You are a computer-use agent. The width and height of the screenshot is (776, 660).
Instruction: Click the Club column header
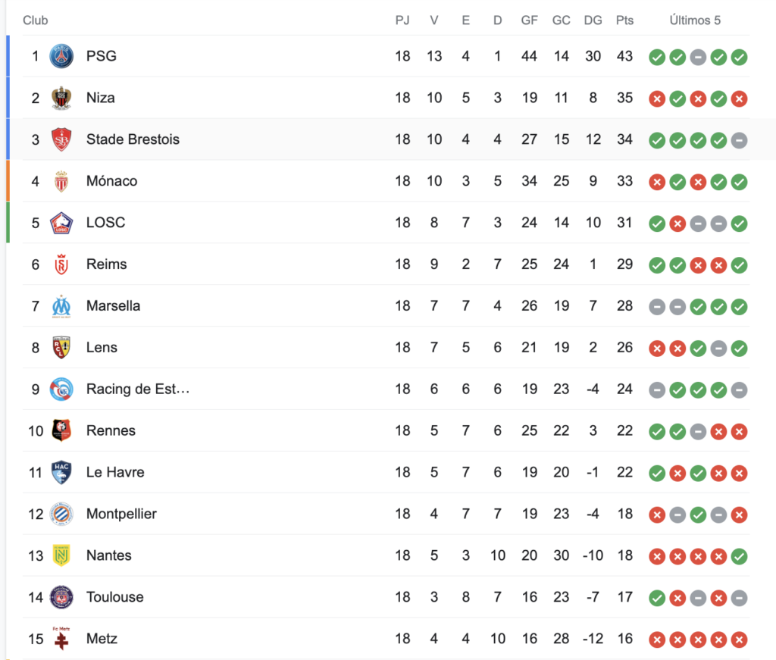tap(35, 20)
